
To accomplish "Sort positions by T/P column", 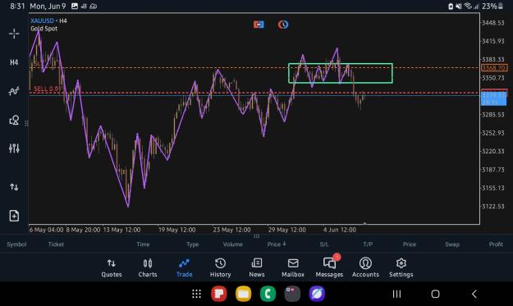I will point(368,244).
